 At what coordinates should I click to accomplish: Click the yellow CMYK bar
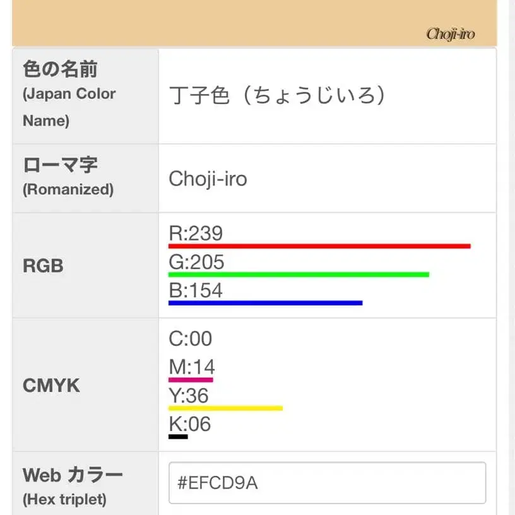225,408
